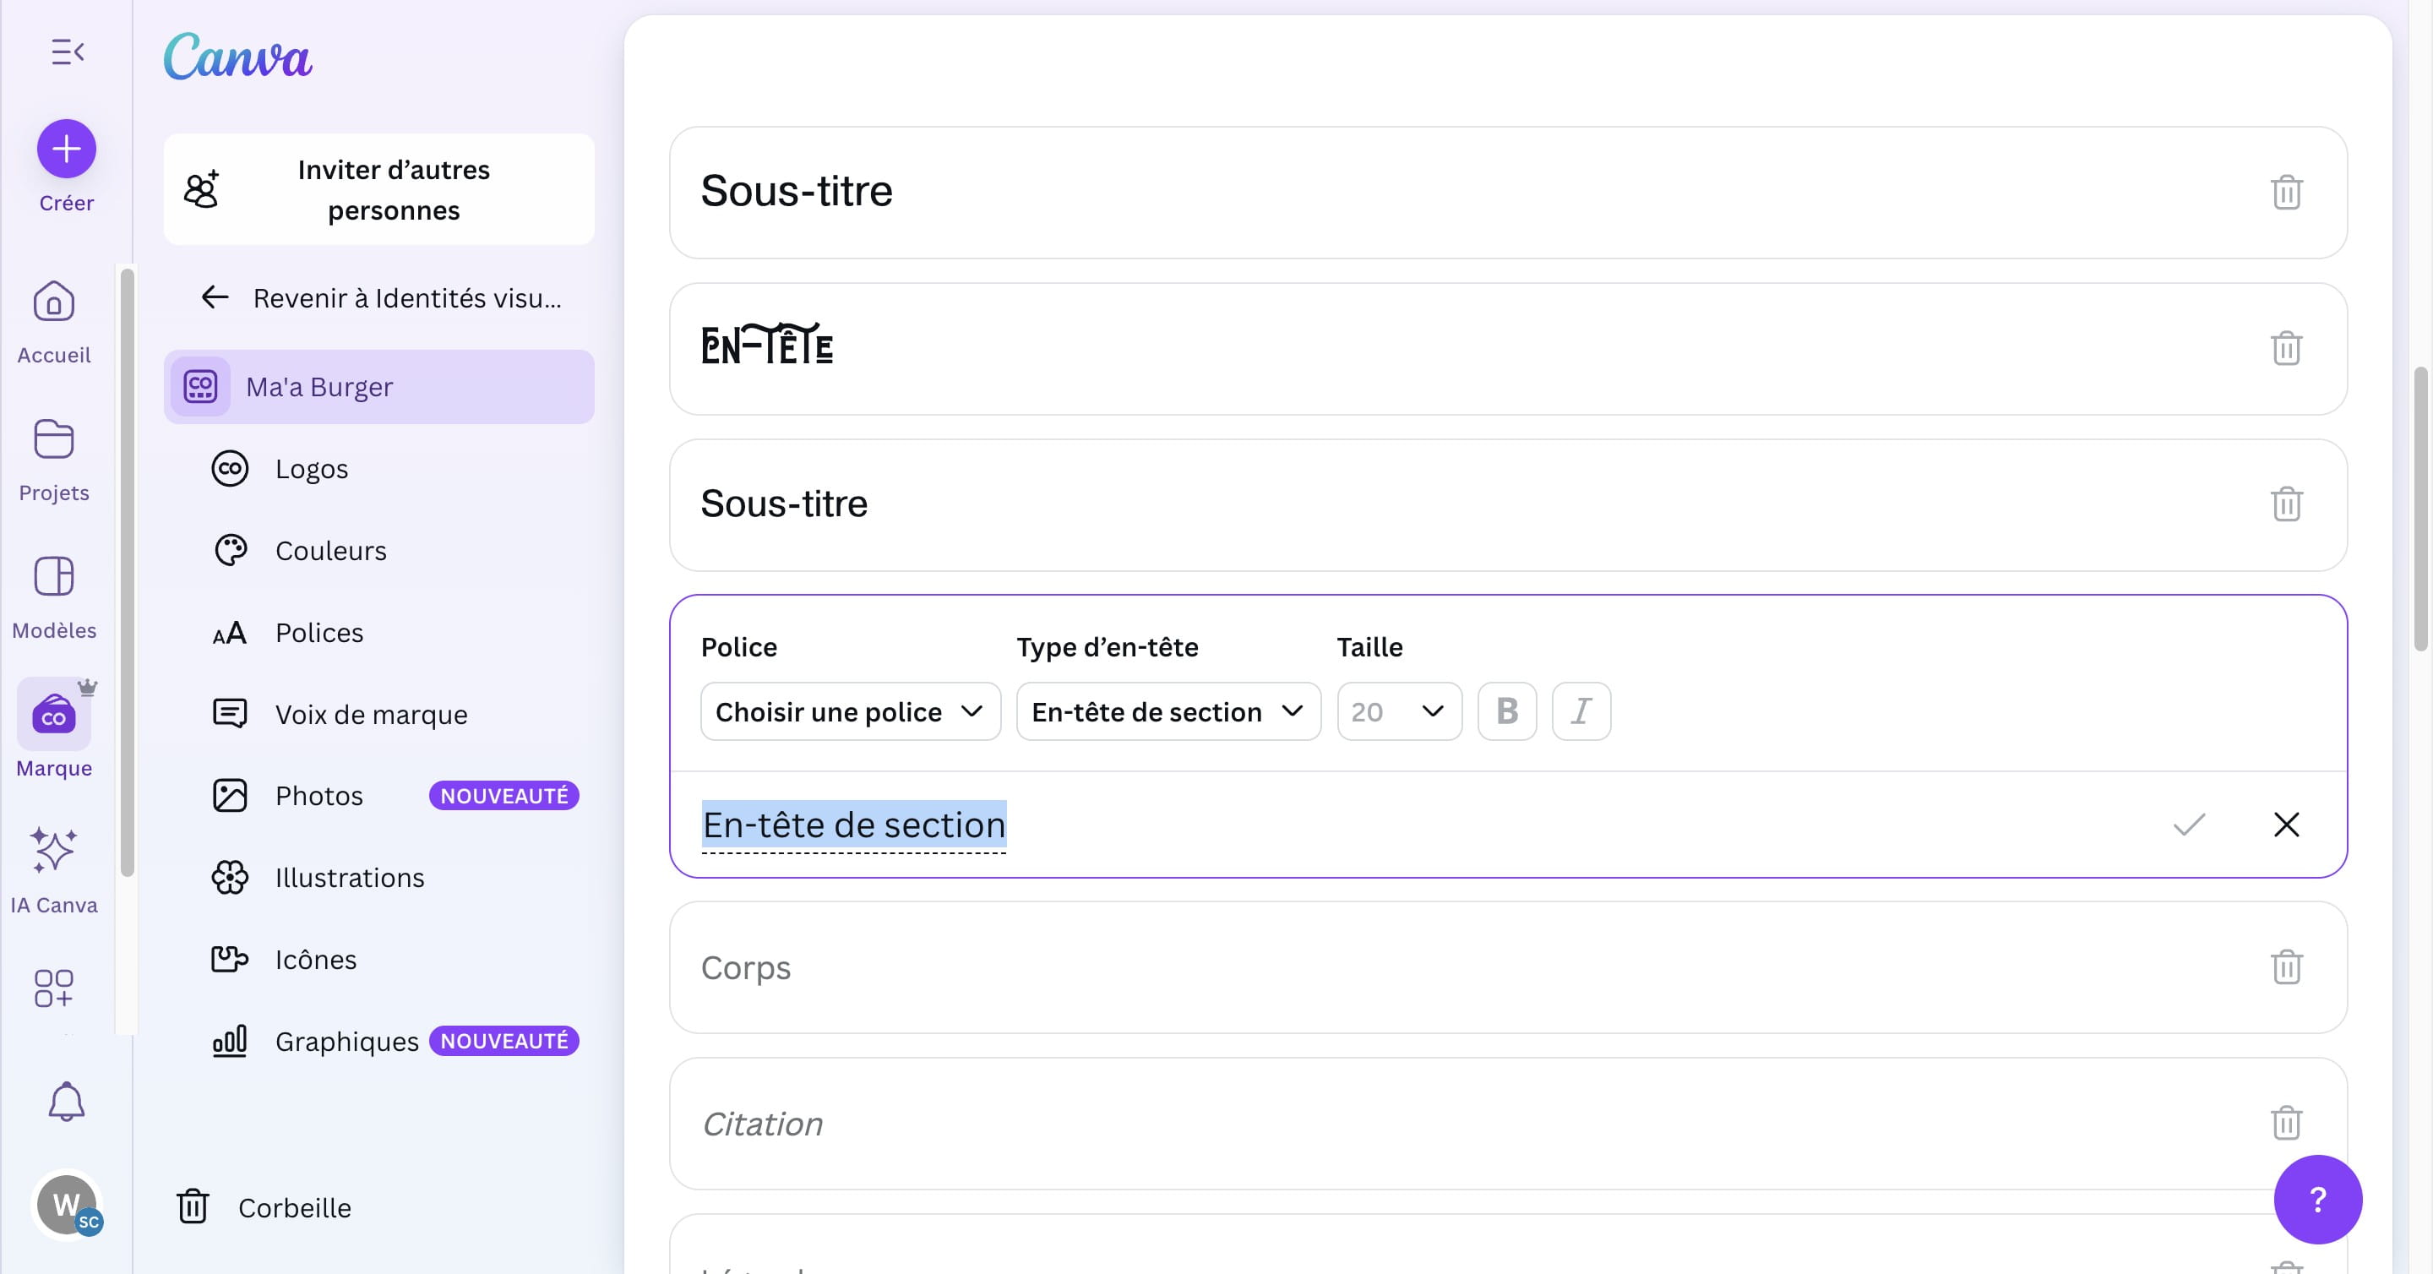Screen dimensions: 2433x1274
Task: Open the Type d'en-tête dropdown
Action: pyautogui.click(x=1168, y=711)
